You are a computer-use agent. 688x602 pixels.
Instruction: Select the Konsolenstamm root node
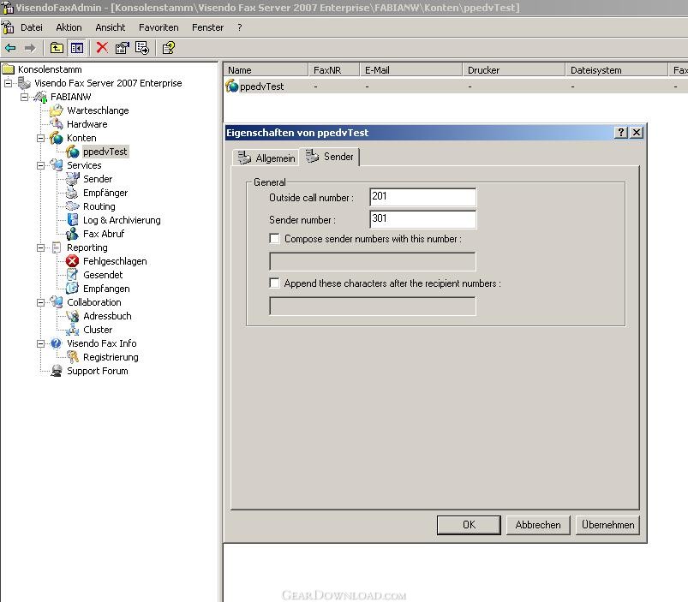[50, 69]
